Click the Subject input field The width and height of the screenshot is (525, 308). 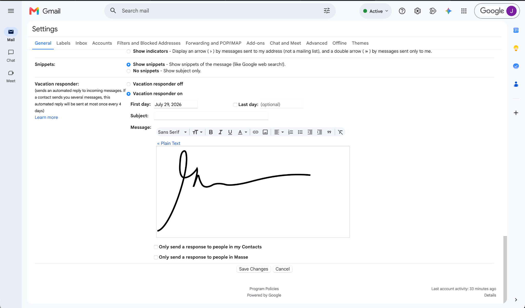tap(211, 116)
